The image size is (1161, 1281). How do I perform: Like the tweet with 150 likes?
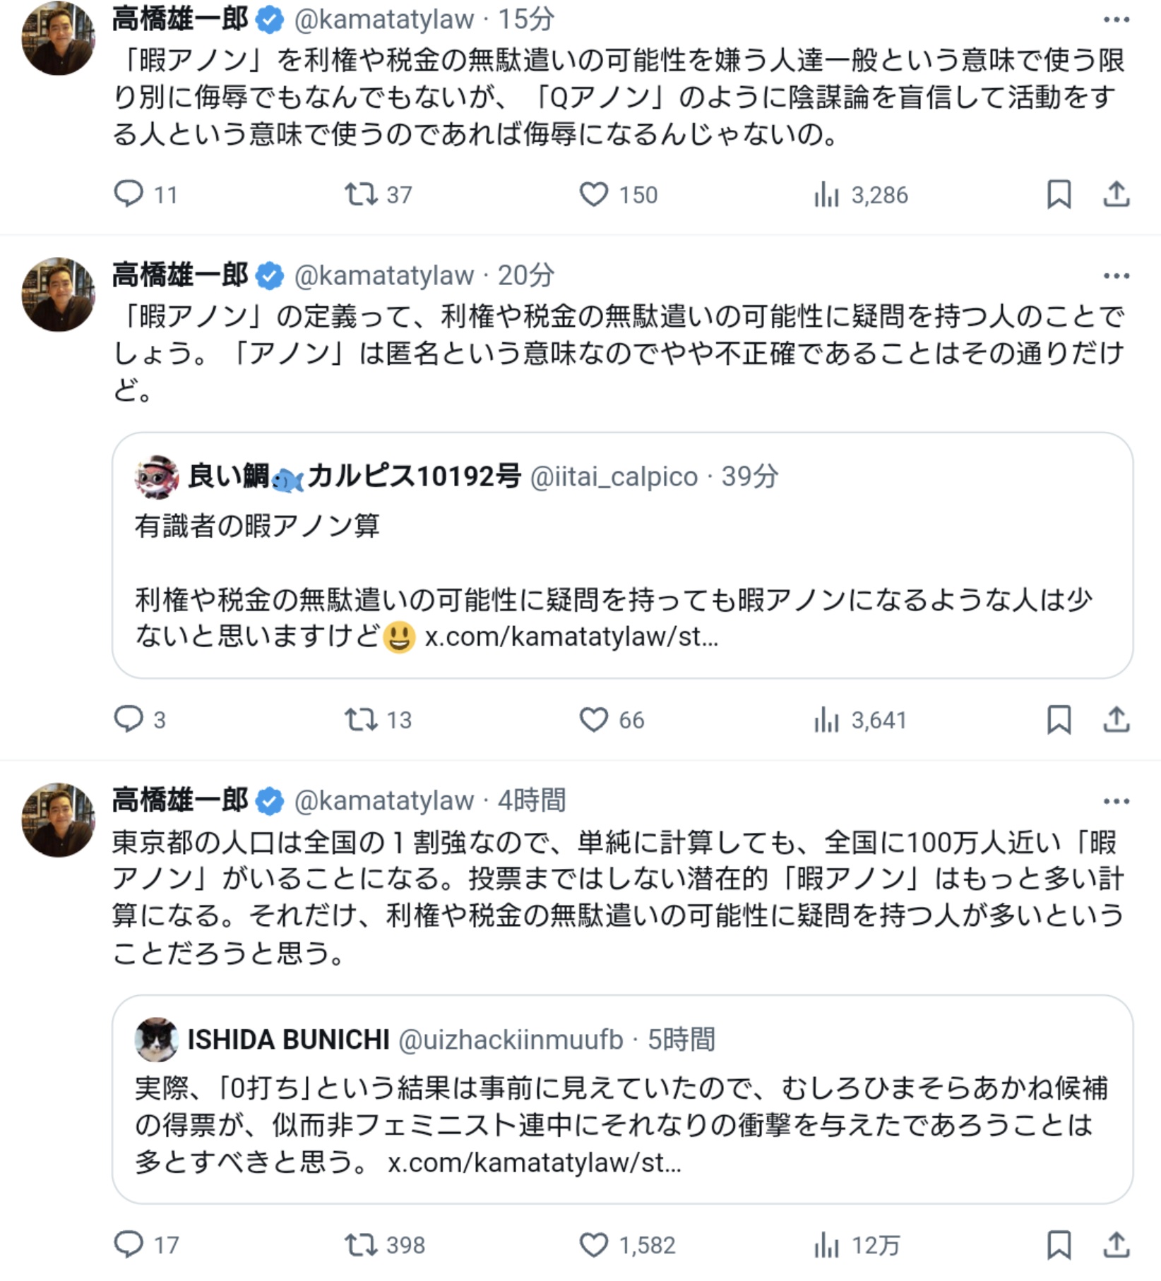593,193
